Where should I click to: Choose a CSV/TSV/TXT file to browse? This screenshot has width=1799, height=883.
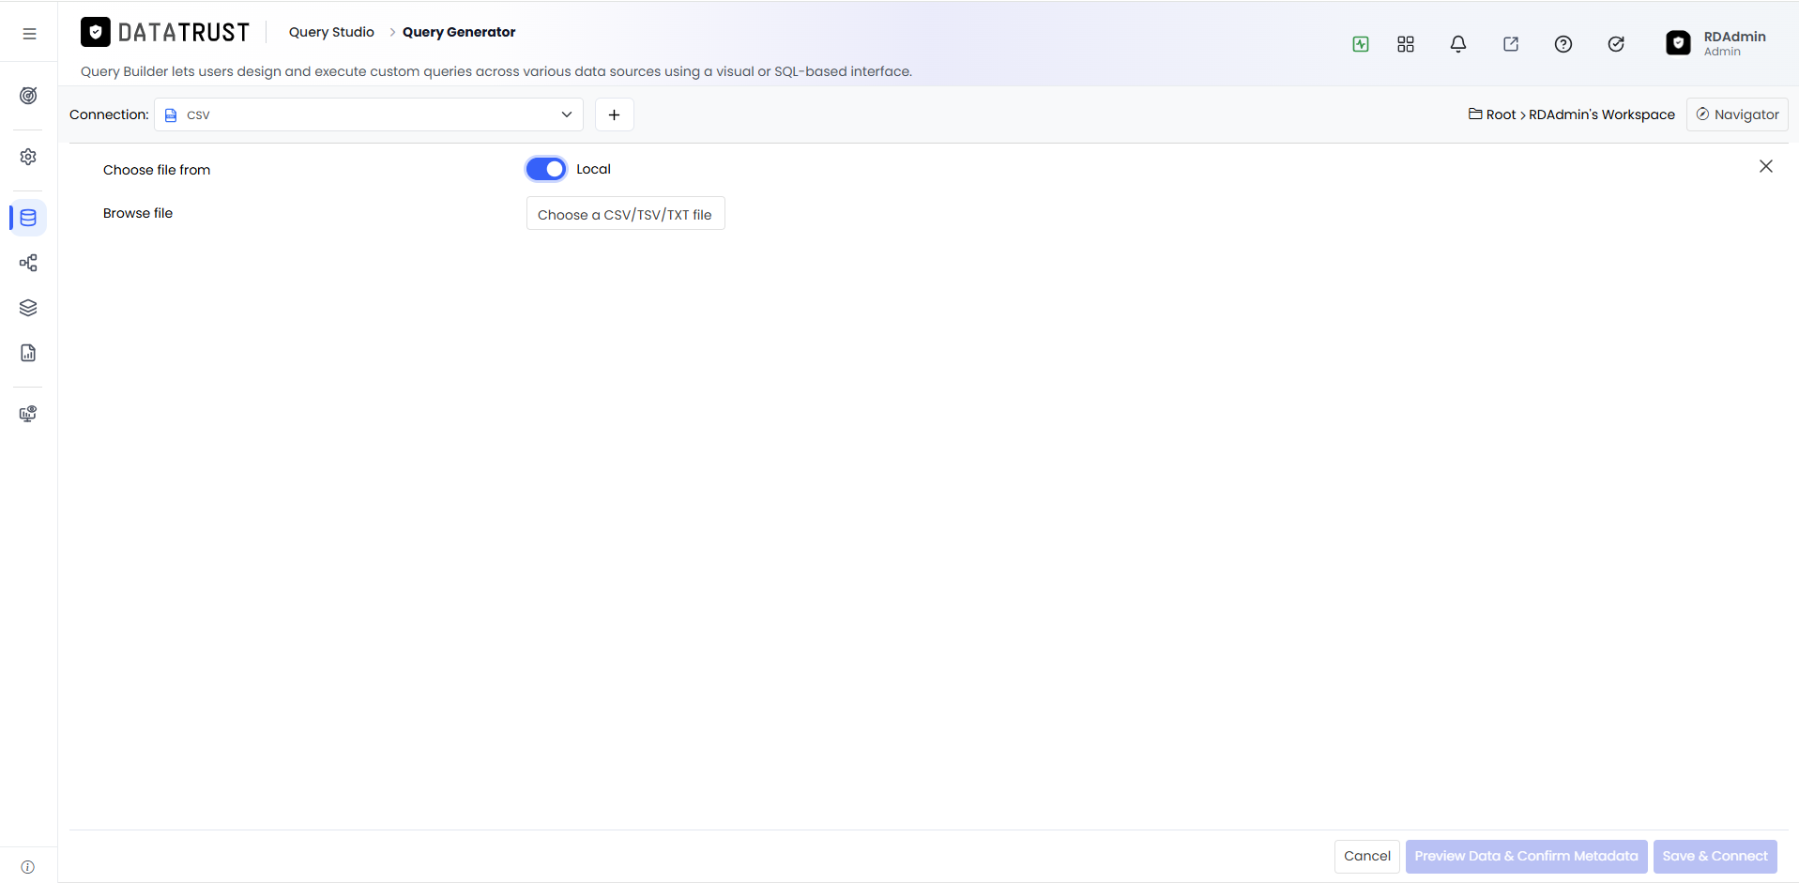[x=626, y=214]
